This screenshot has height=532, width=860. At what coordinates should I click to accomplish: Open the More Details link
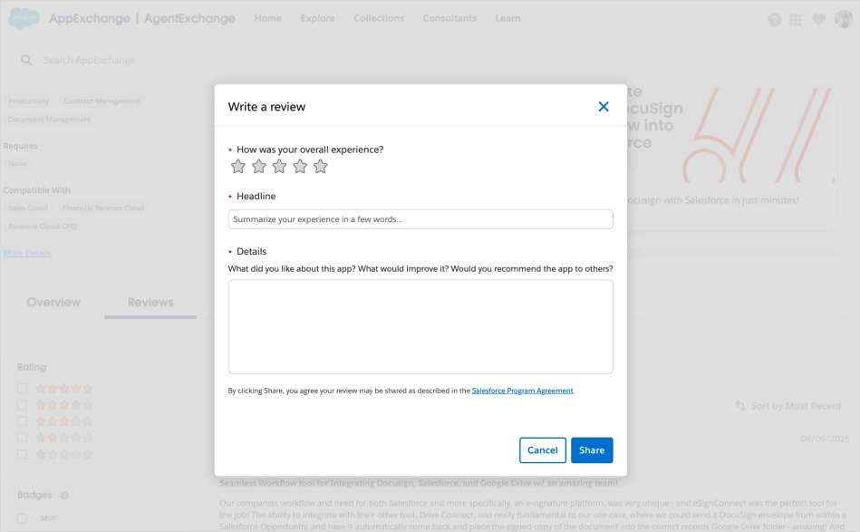[27, 253]
